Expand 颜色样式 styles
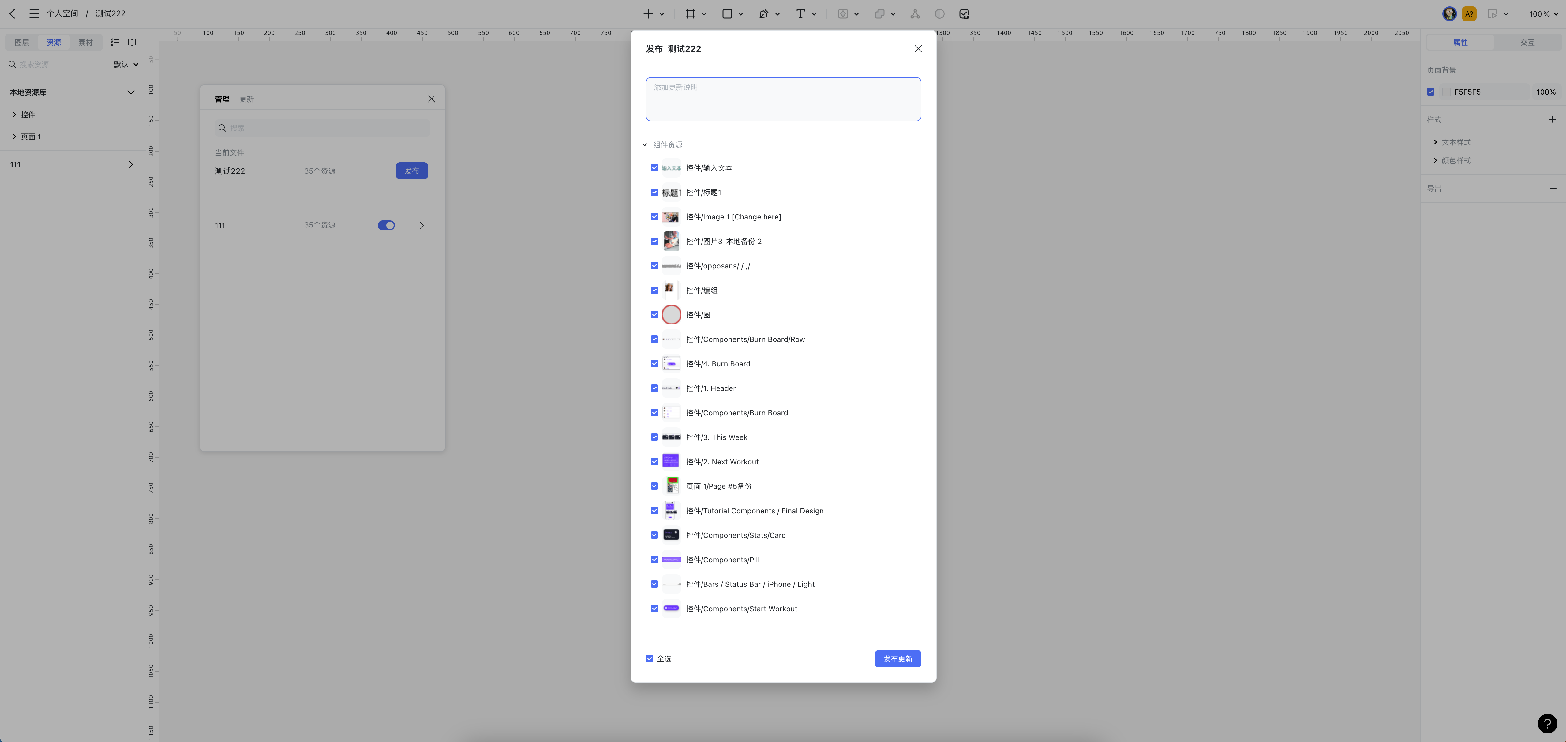Viewport: 1566px width, 742px height. tap(1435, 160)
